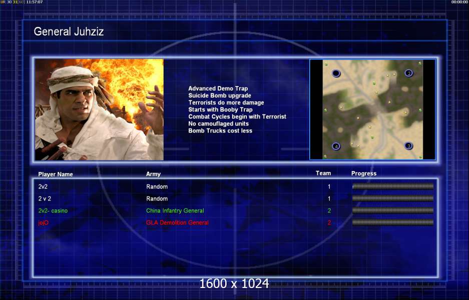The width and height of the screenshot is (469, 300).
Task: Click the dark unnumbered start position marker
Action: [x=336, y=73]
